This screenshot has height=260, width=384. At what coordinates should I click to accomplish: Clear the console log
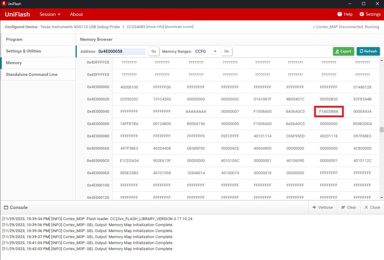(348, 207)
